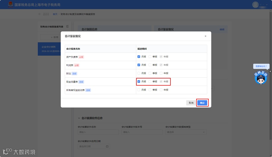Expand the assistant with the plus icon
This screenshot has height=157, width=272.
click(270, 71)
